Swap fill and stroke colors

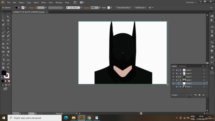coord(9,71)
